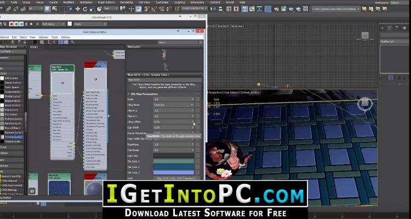The image size is (411, 219).
Task: Open the reference coordinate View dropdown
Action: [x=110, y=9]
